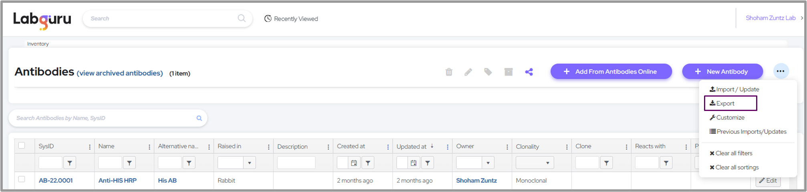Check the AB-22.0001 row checkbox

coord(22,179)
